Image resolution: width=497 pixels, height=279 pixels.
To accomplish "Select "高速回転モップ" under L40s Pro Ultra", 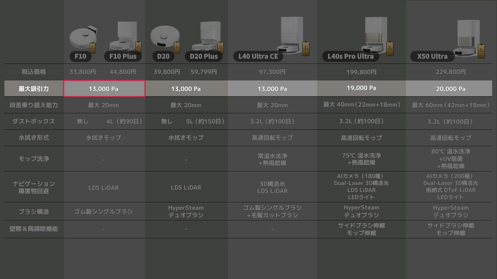I will pos(361,138).
